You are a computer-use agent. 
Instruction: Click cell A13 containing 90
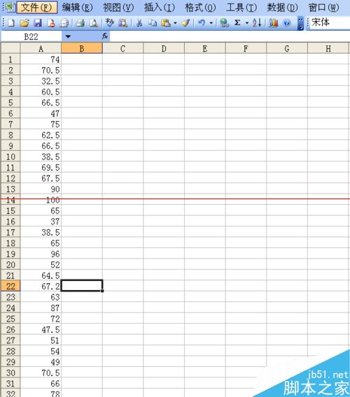[x=41, y=189]
